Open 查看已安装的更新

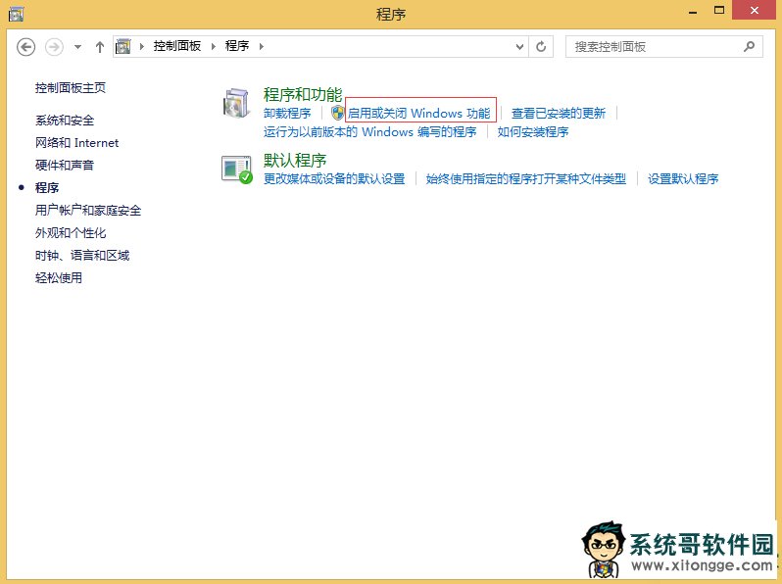(x=558, y=114)
